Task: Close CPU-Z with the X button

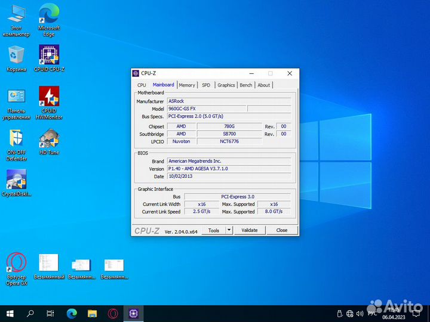Action: click(x=290, y=73)
